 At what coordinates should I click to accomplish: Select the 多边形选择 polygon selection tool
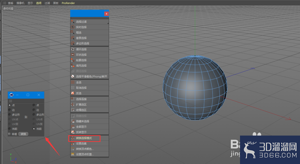pos(89,43)
